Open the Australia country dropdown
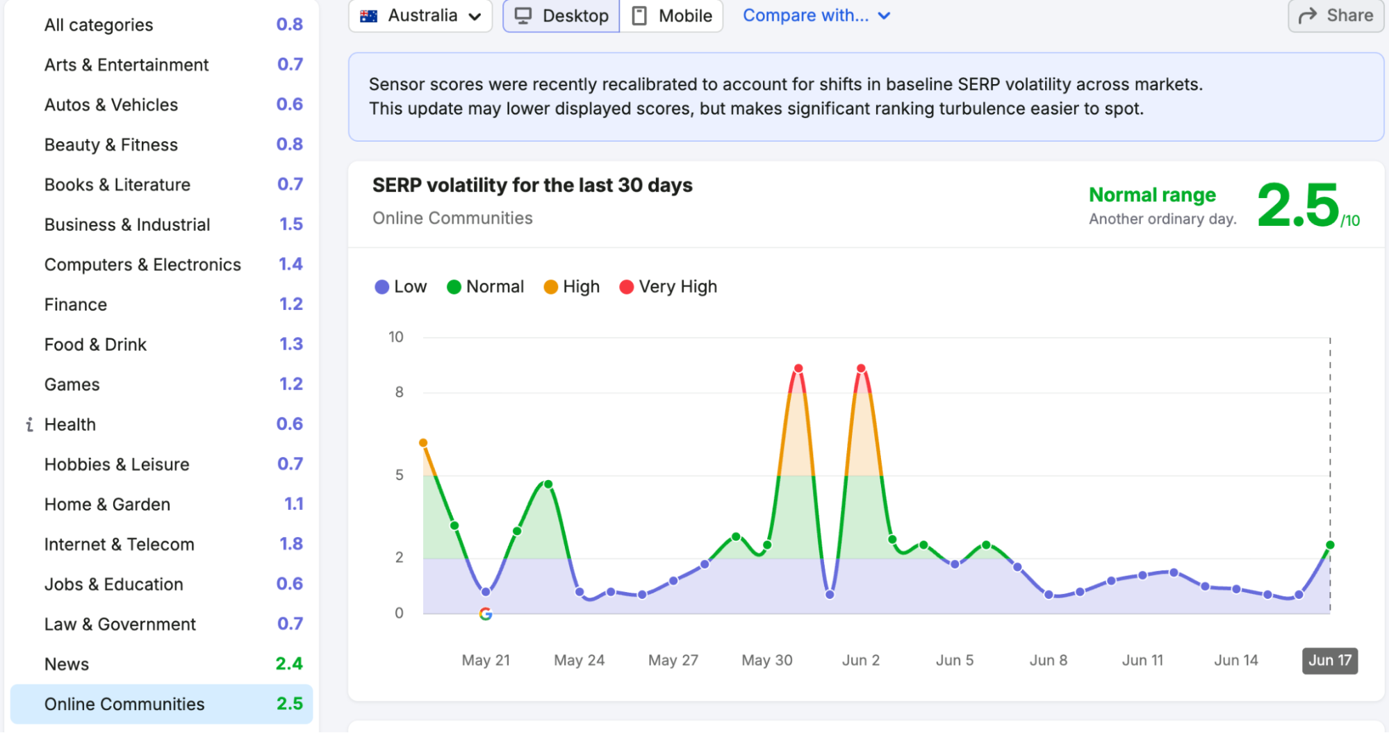Image resolution: width=1389 pixels, height=733 pixels. (x=420, y=16)
